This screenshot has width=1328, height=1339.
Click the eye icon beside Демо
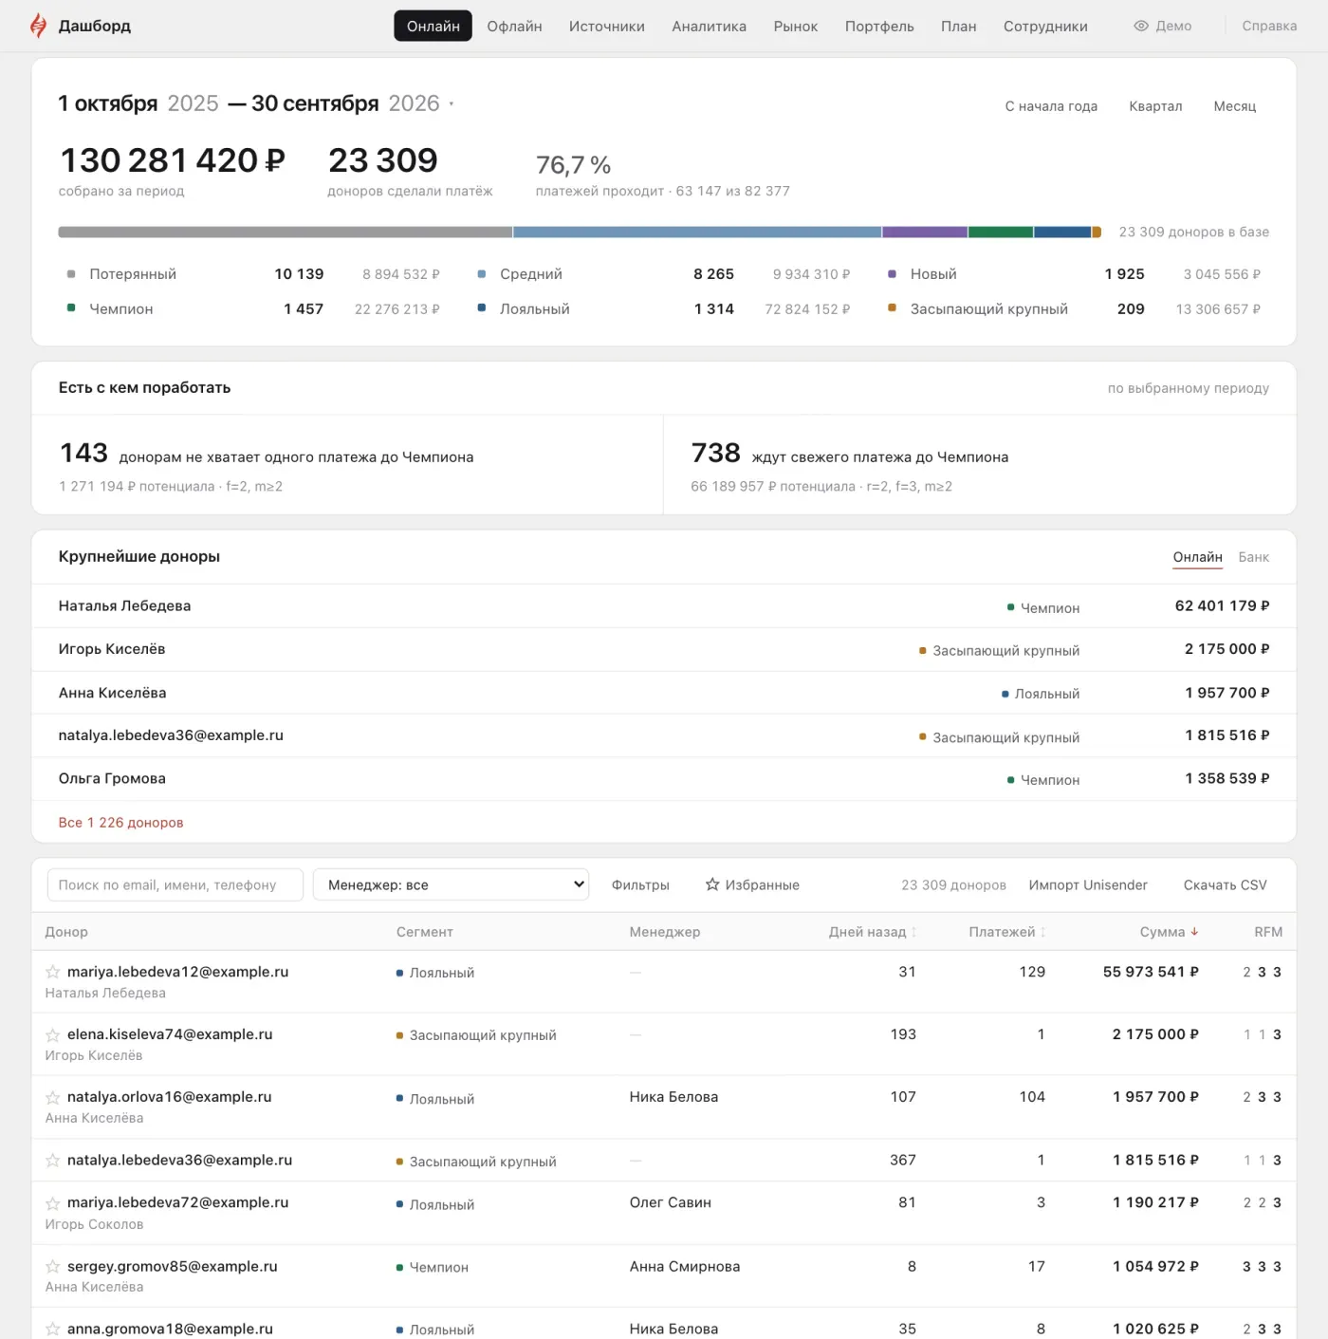click(x=1141, y=27)
